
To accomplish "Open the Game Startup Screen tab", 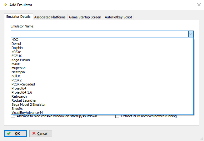I will pos(85,17).
